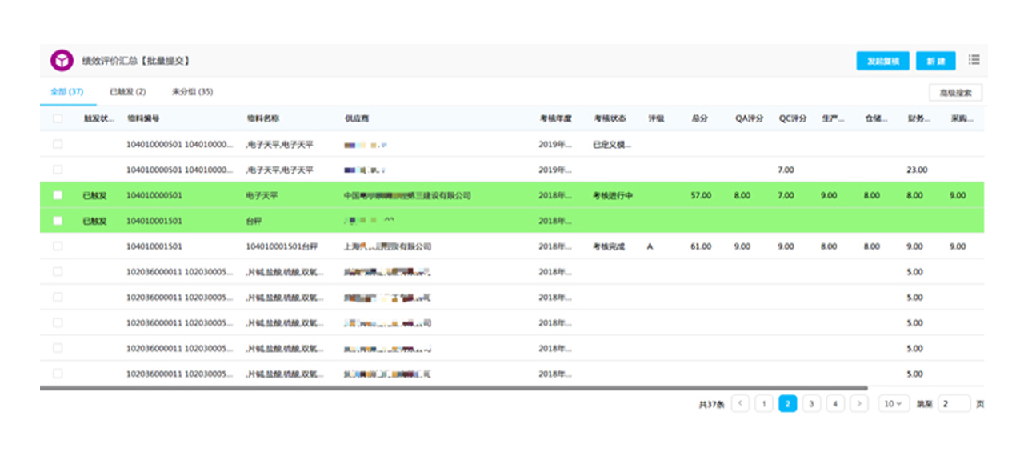Screen dimensions: 1024x452
Task: Click the 生产... column header
Action: [x=833, y=118]
